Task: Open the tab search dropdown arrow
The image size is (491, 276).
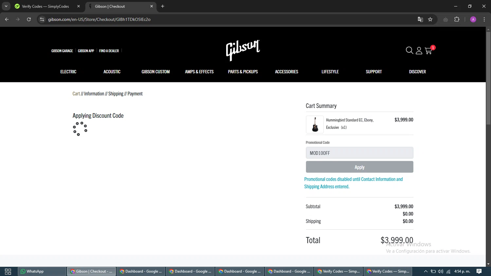Action: coord(6,6)
